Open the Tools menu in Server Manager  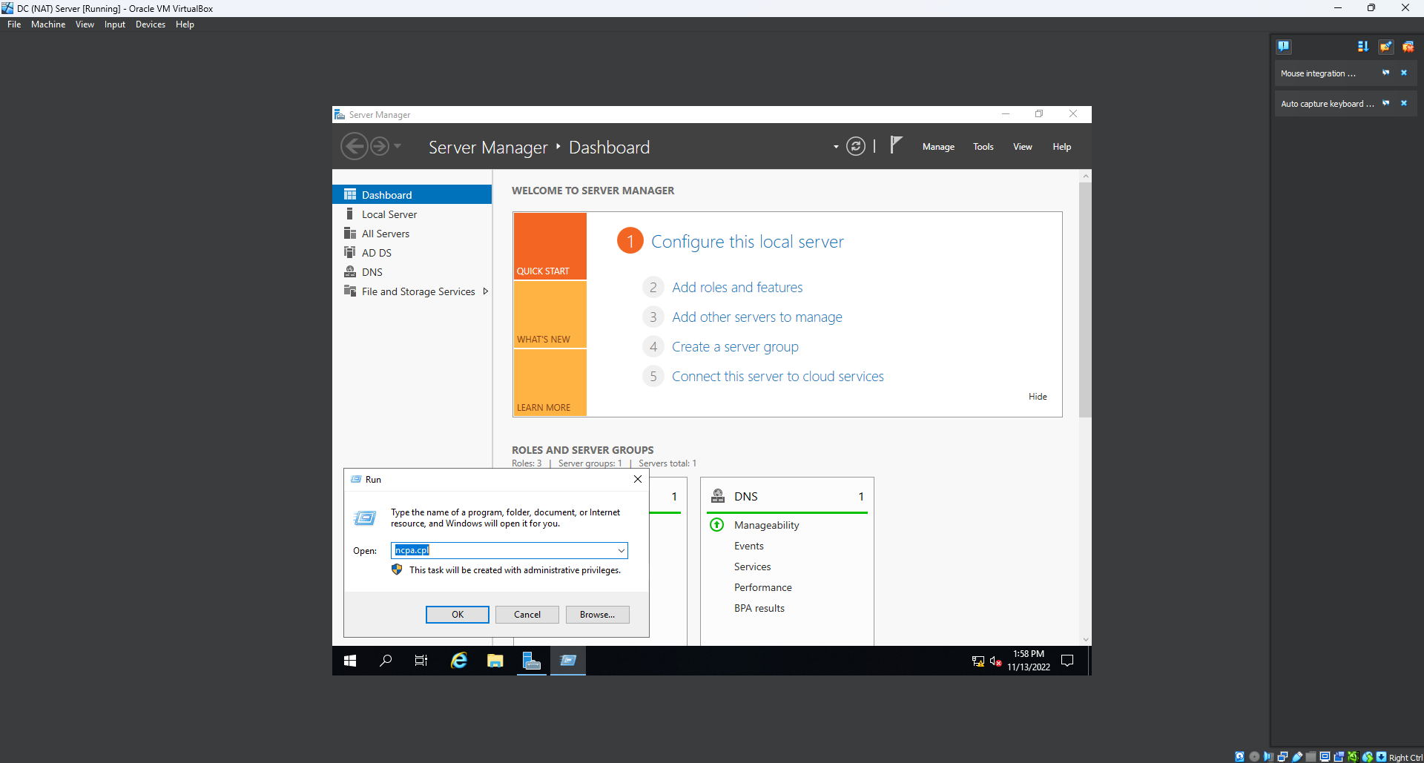coord(983,147)
